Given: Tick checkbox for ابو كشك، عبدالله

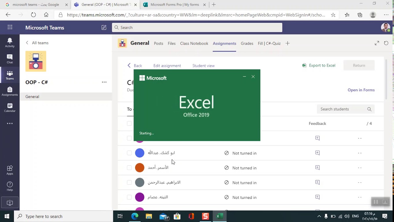Looking at the screenshot, I should [x=129, y=153].
